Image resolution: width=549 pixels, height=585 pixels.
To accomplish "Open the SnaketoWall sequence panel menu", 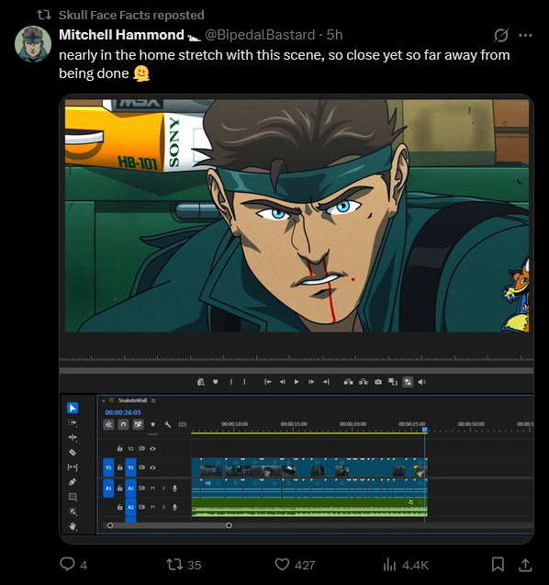I will [x=153, y=400].
